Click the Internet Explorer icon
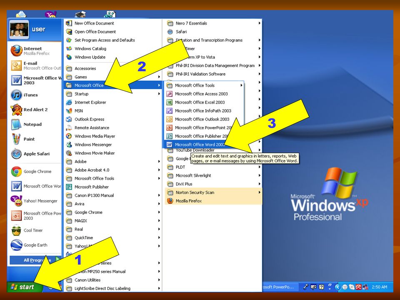400x300 pixels. point(69,102)
